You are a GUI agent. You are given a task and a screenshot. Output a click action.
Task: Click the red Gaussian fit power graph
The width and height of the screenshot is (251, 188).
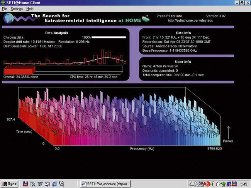[64, 57]
